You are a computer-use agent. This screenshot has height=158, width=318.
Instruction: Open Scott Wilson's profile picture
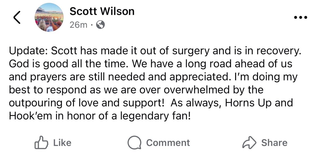pyautogui.click(x=49, y=18)
